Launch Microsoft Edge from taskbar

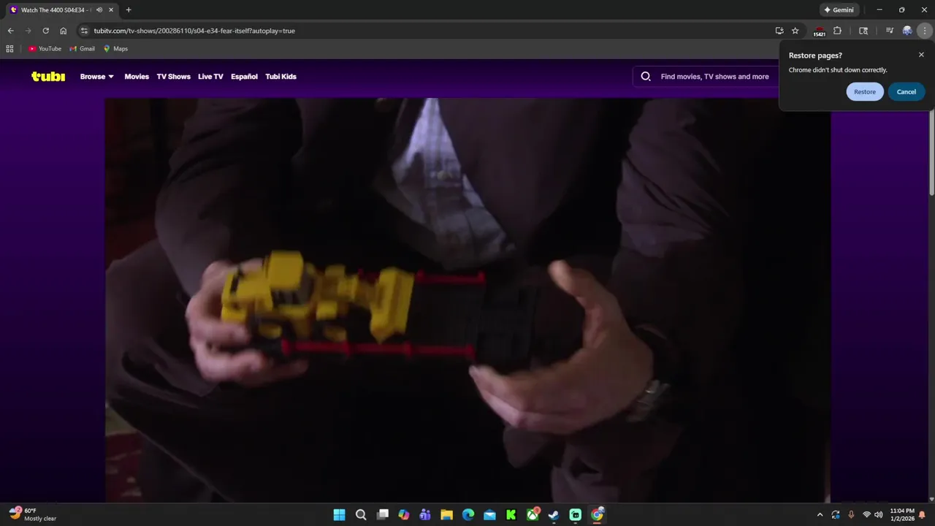(x=468, y=515)
